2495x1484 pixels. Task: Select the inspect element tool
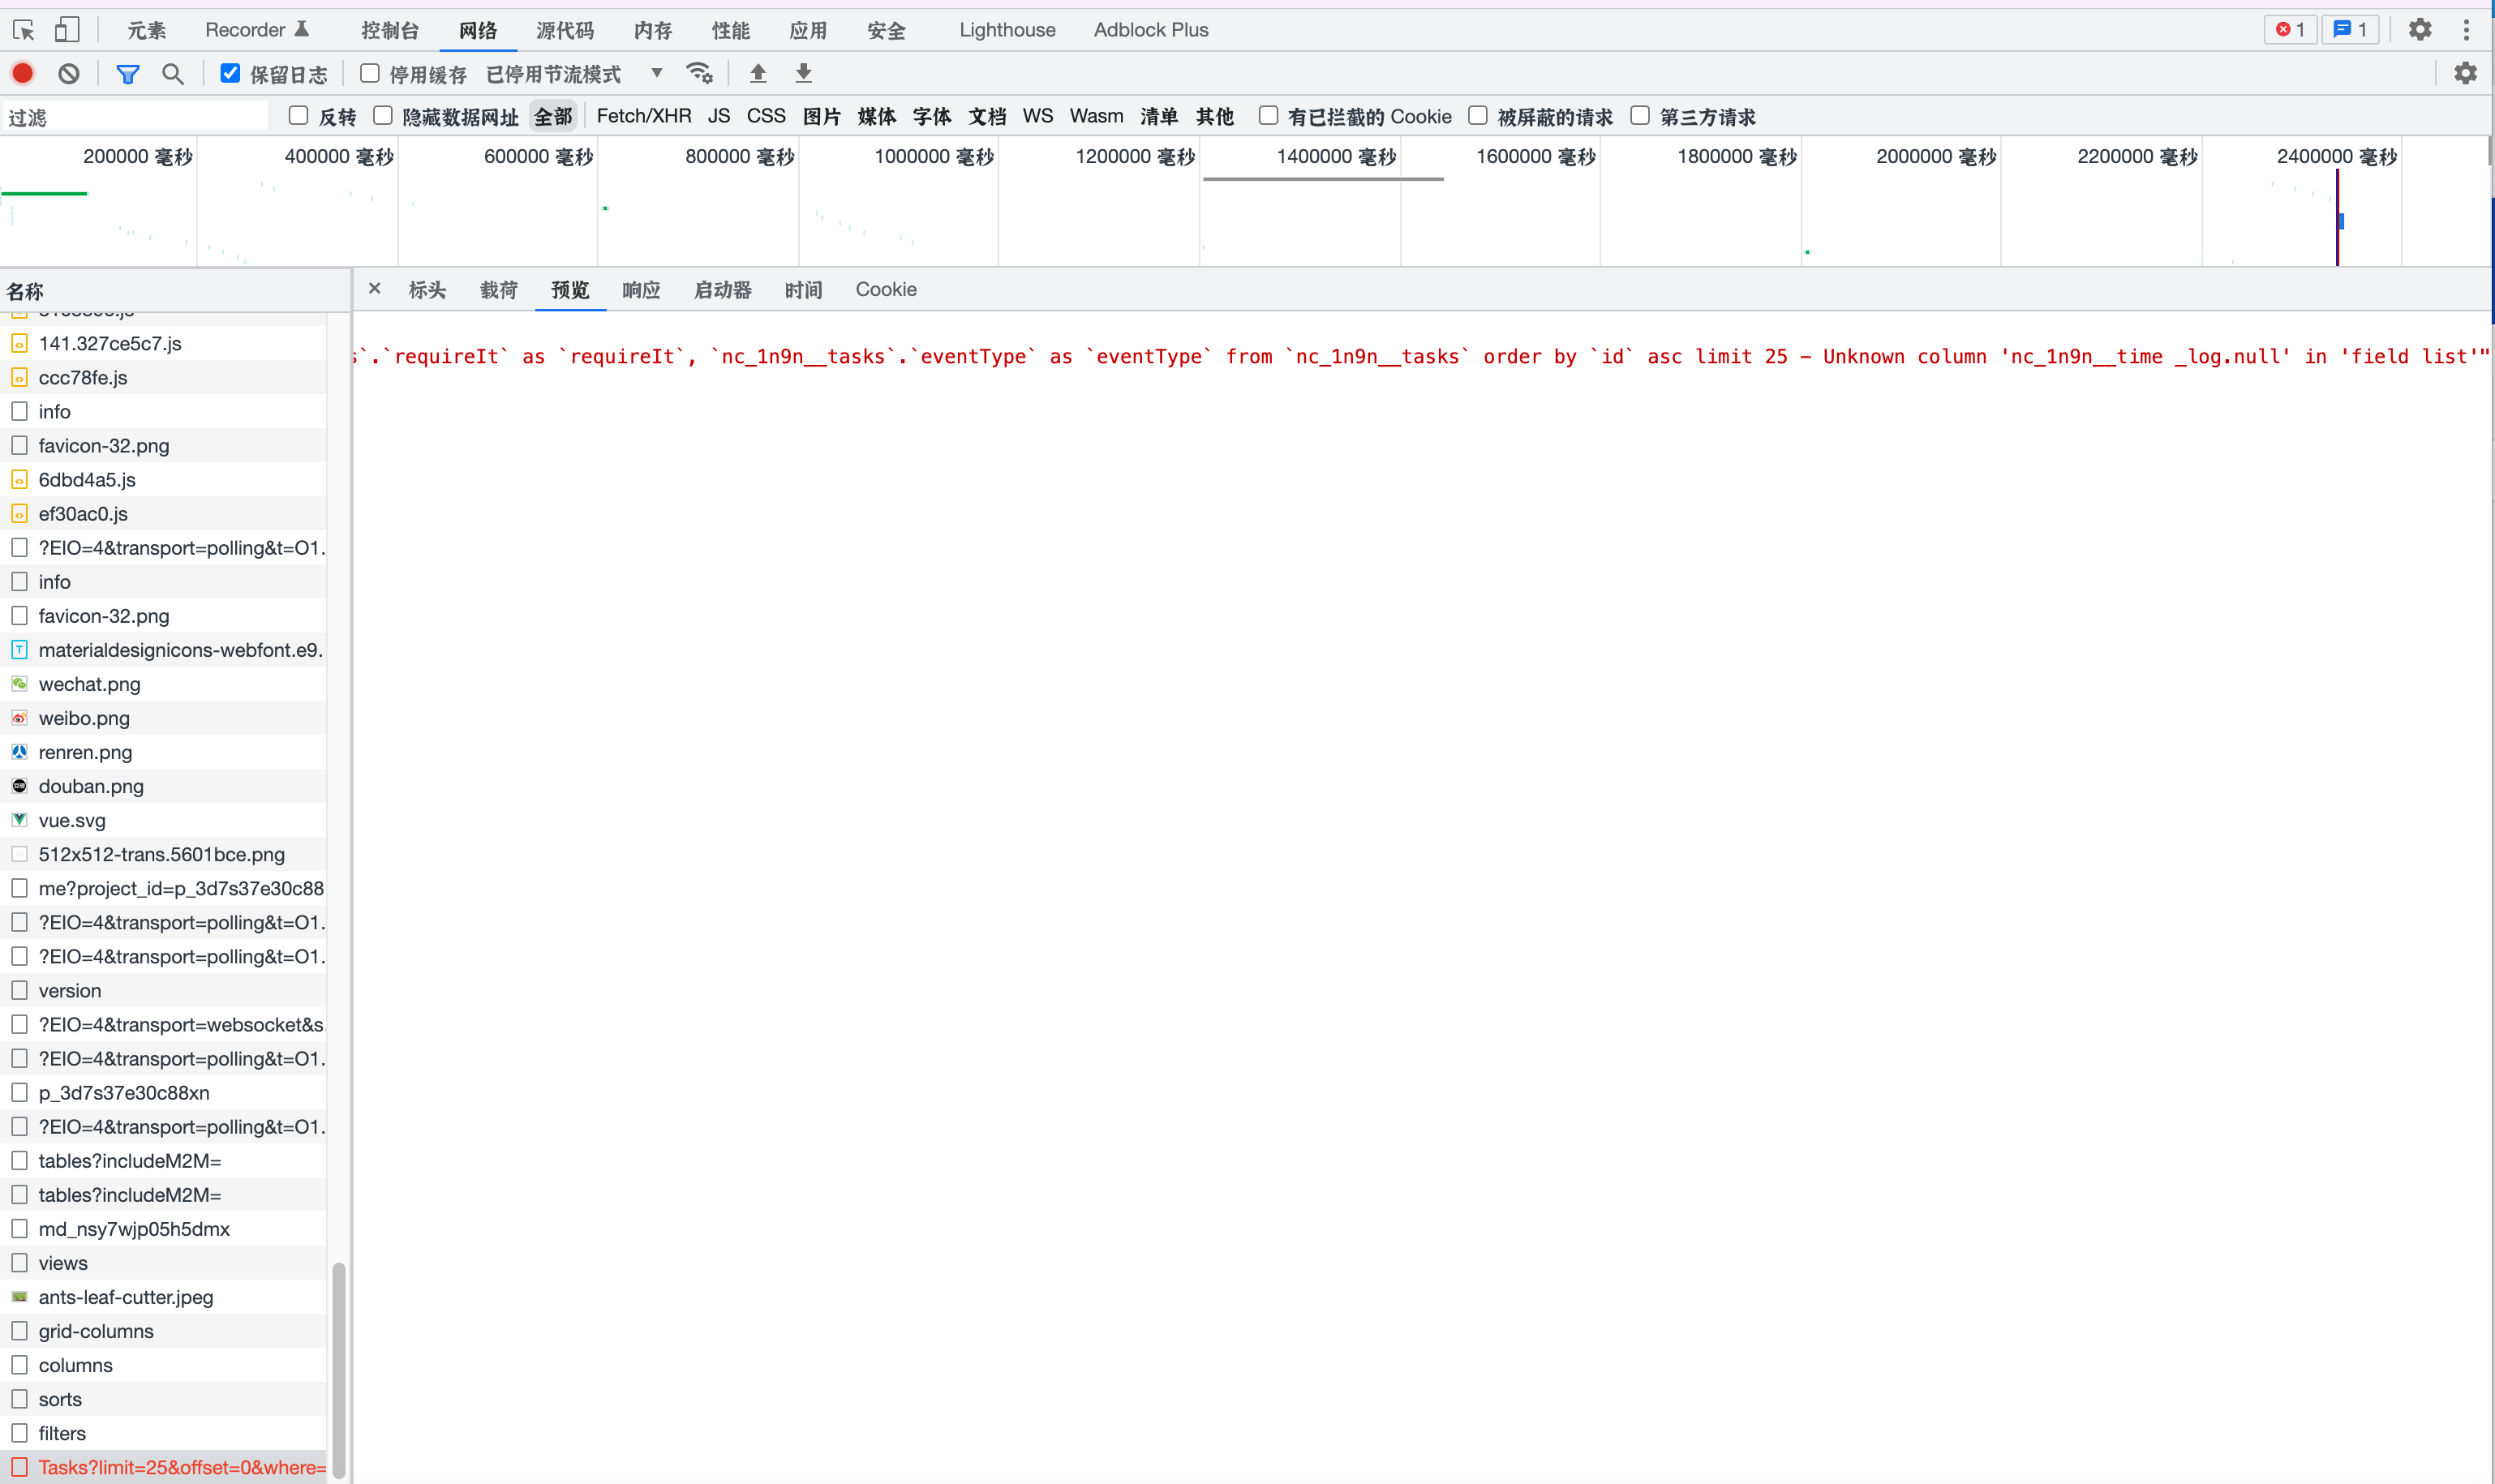[x=22, y=29]
